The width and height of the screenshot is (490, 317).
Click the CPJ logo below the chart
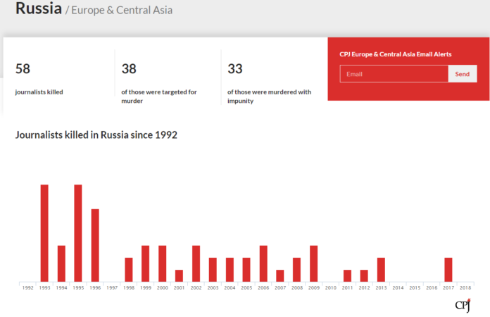pos(463,306)
